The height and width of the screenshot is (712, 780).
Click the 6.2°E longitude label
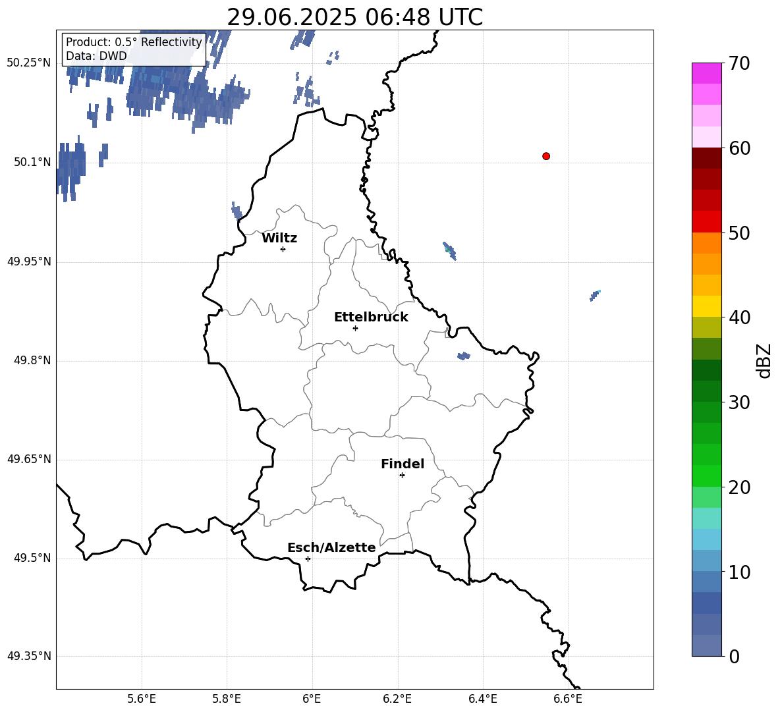pos(397,699)
